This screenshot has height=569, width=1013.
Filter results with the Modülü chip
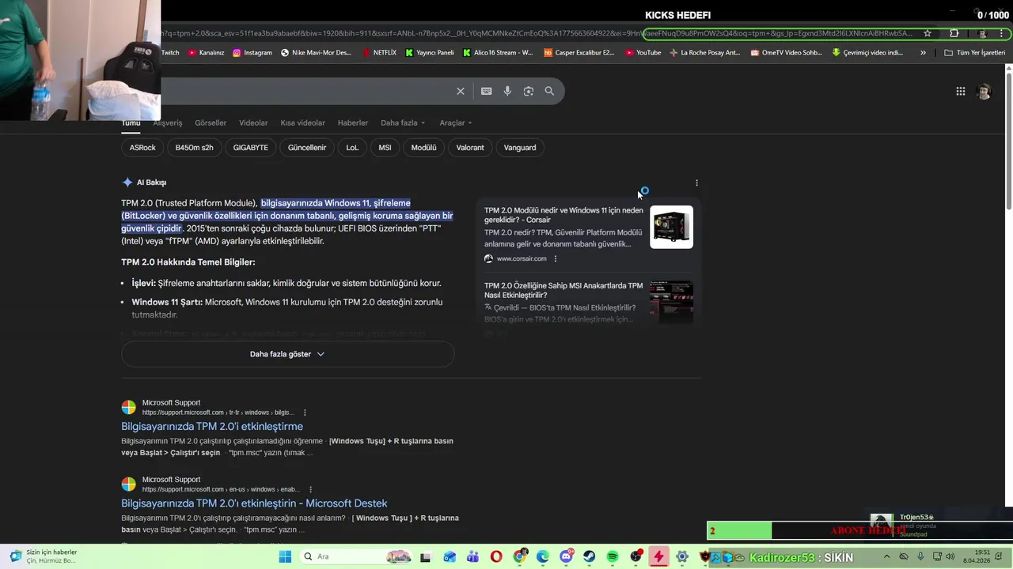pyautogui.click(x=423, y=148)
